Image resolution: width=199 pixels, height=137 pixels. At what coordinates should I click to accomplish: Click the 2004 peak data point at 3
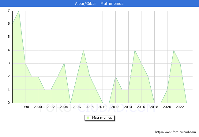coord(64,64)
